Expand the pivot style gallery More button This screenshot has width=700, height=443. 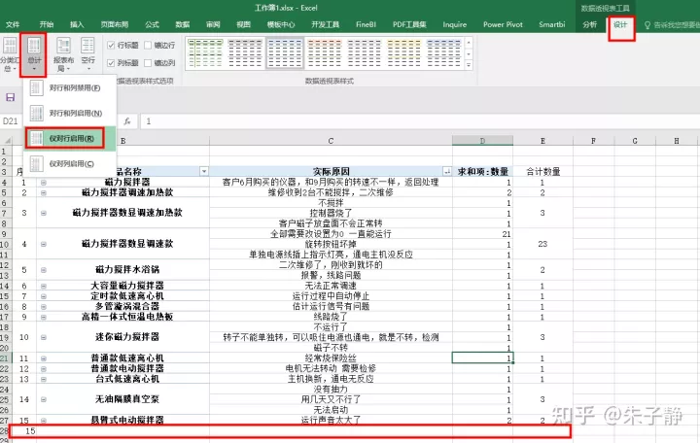point(469,65)
